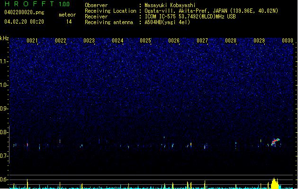Click the 'meteor' count label
Viewport: 298px width, 189px height.
coord(67,15)
